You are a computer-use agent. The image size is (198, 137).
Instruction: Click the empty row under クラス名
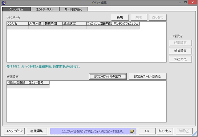(x=17, y=27)
